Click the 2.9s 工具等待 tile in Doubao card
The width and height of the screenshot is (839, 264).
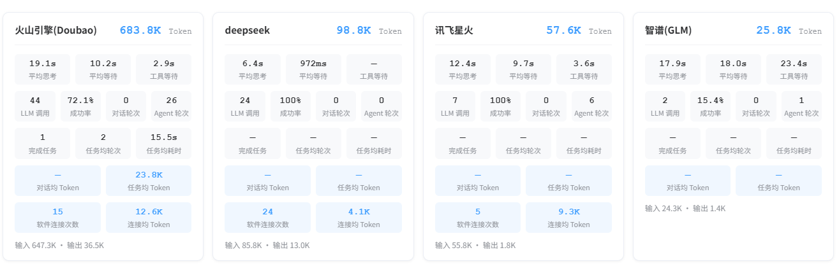click(x=164, y=69)
